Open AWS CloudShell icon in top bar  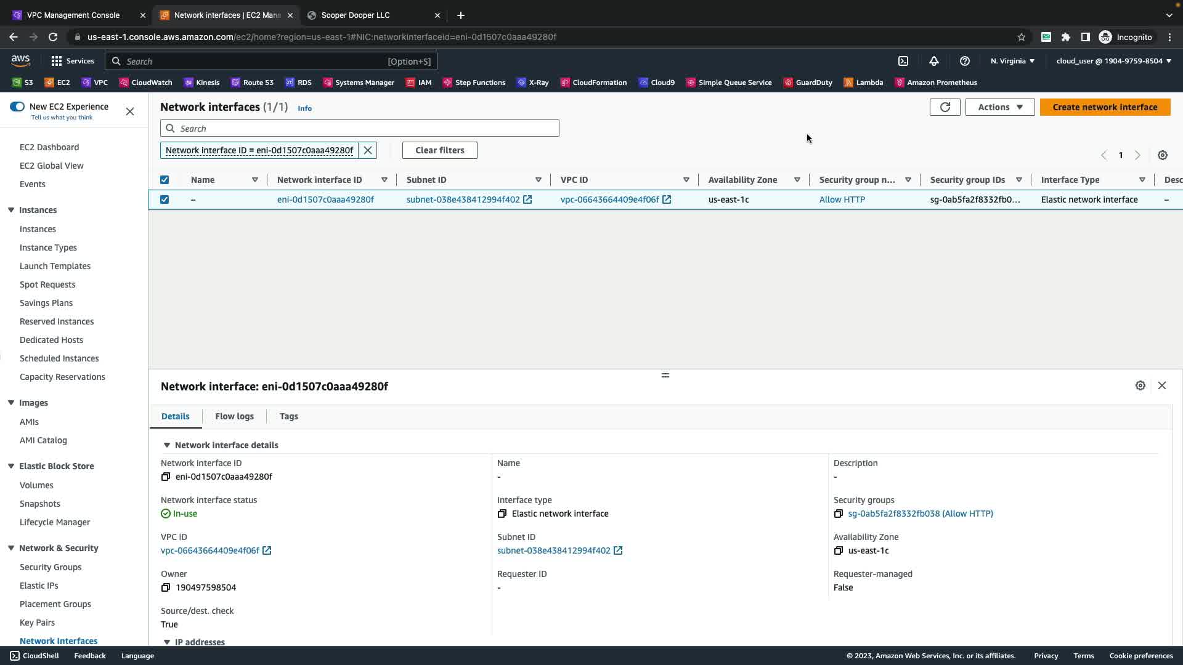click(x=903, y=61)
